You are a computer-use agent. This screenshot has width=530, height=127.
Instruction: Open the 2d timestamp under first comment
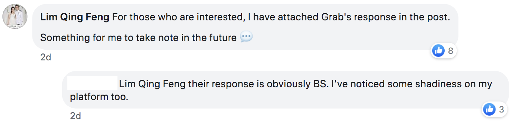coord(46,57)
